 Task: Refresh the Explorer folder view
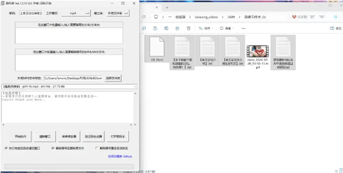point(144,17)
